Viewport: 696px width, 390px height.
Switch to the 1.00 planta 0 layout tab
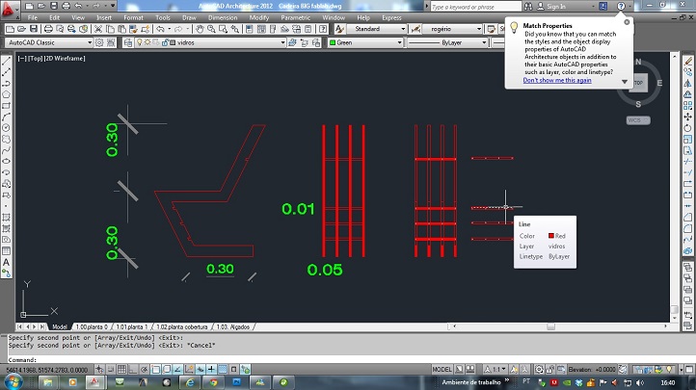(92, 327)
